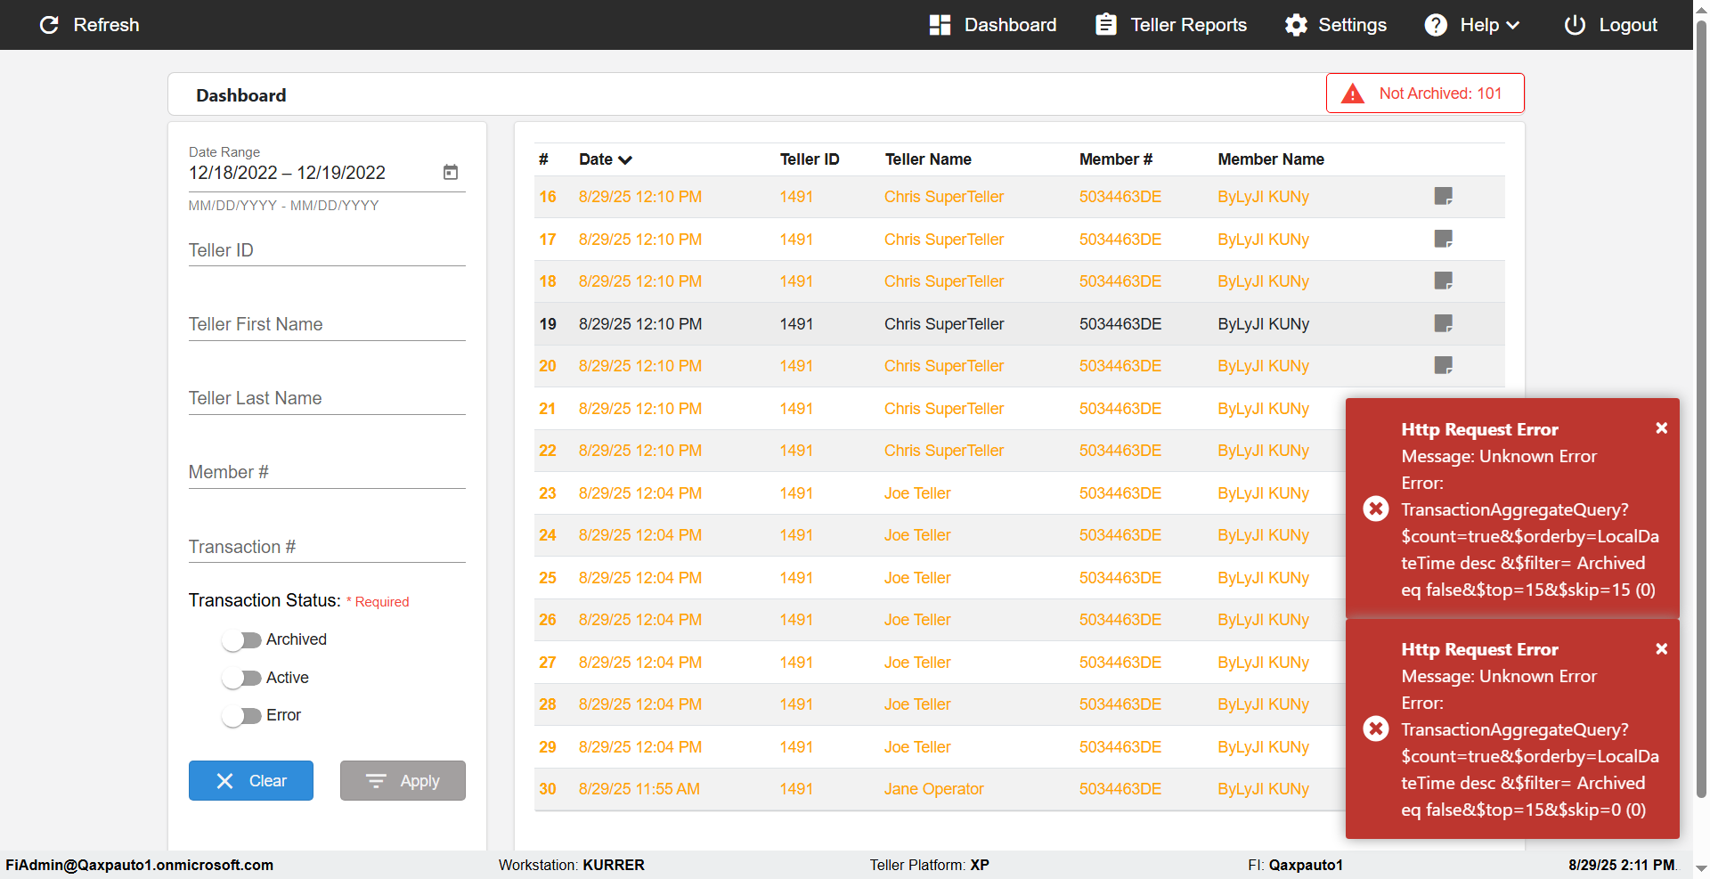The width and height of the screenshot is (1710, 879).
Task: Open note icon for transaction row 19
Action: tap(1443, 323)
